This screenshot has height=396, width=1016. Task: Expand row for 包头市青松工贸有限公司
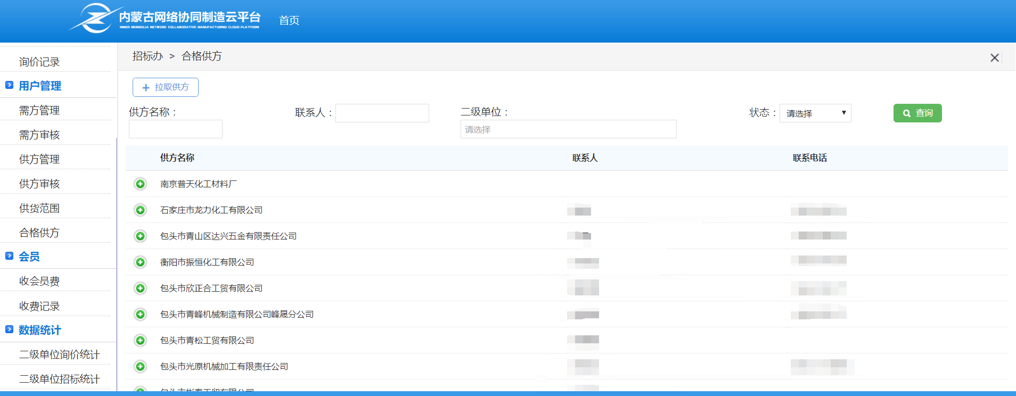point(140,341)
